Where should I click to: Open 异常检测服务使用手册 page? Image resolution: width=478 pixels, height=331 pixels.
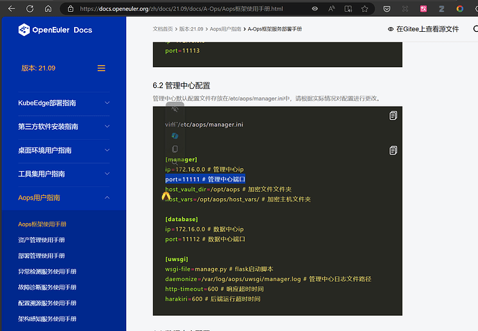pos(47,271)
